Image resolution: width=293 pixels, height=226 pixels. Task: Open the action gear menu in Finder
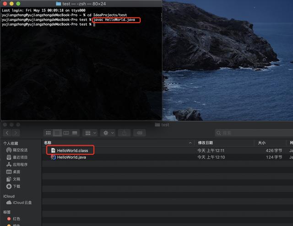click(x=108, y=133)
